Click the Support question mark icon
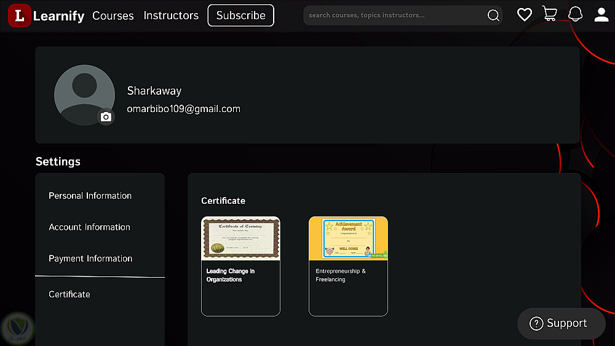This screenshot has width=615, height=346. click(x=536, y=324)
